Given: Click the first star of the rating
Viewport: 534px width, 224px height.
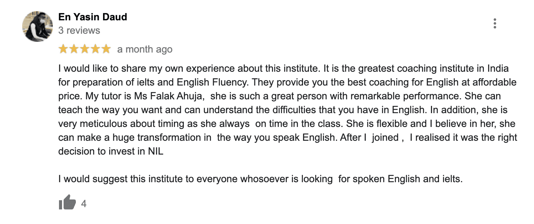Looking at the screenshot, I should 63,49.
